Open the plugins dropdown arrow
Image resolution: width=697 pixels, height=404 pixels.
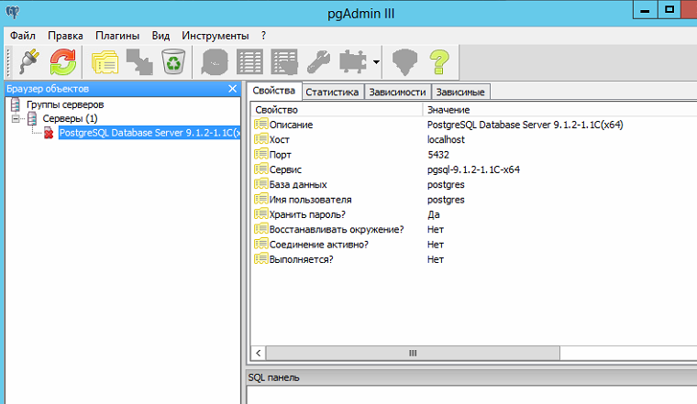tap(376, 62)
